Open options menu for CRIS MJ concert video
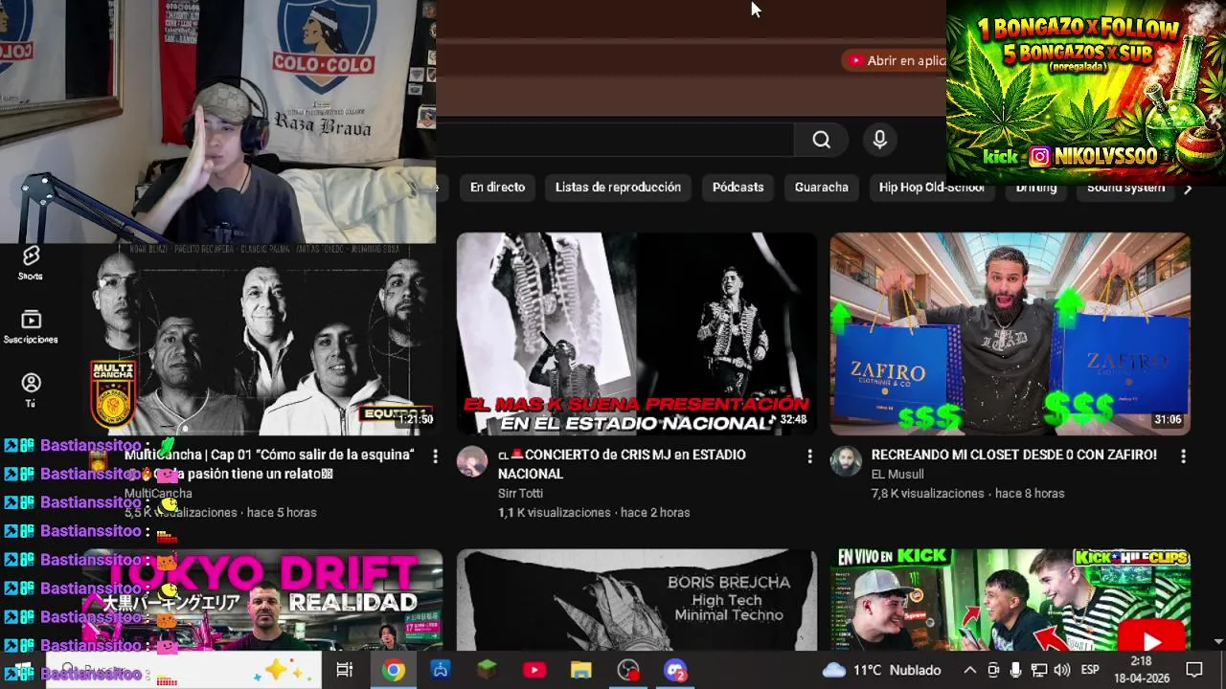Image resolution: width=1226 pixels, height=689 pixels. (x=809, y=456)
